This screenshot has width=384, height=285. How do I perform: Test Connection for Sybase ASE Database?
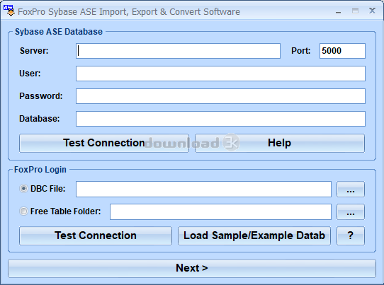104,143
